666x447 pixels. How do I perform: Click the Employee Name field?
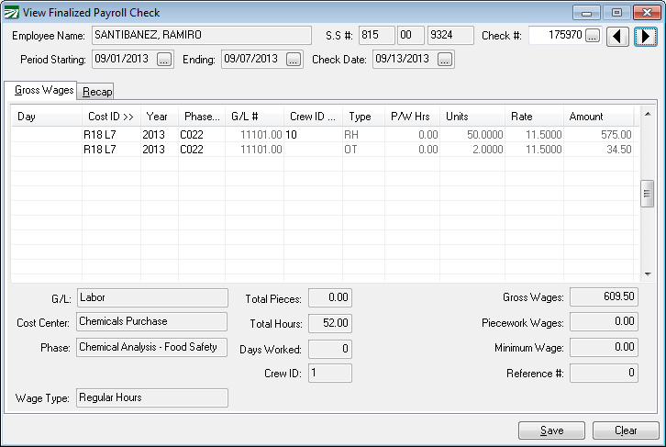point(202,35)
